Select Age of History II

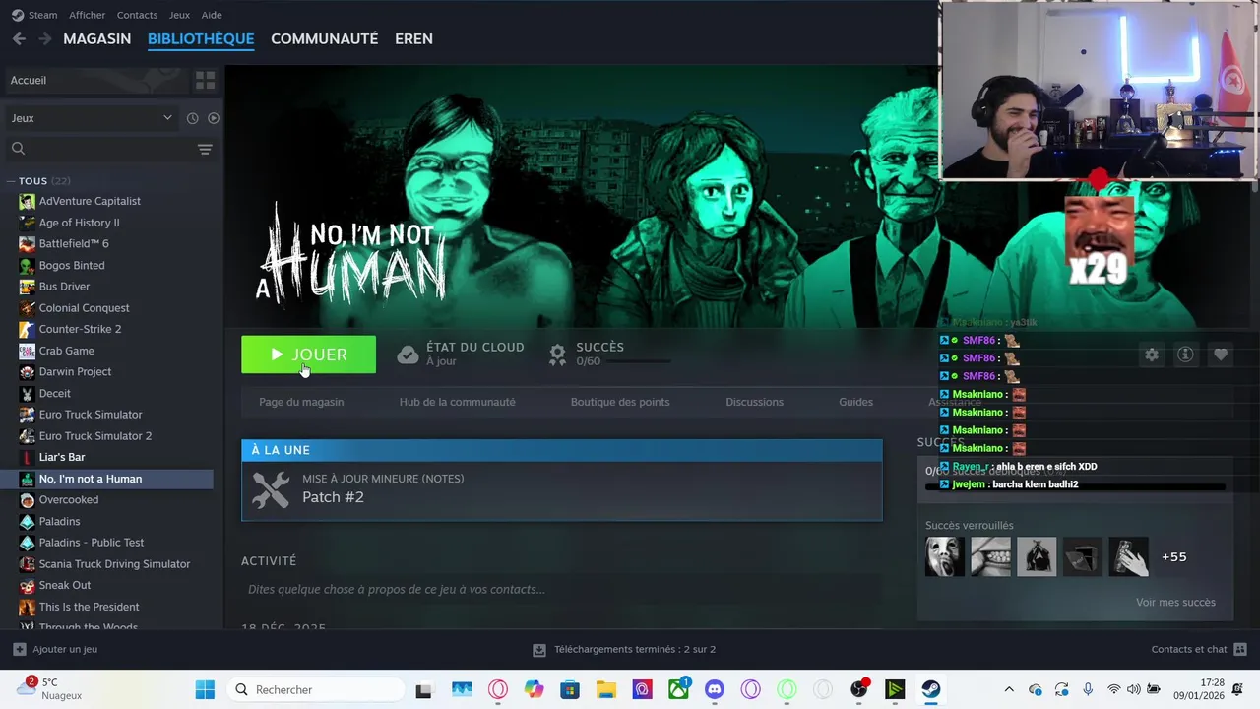[x=79, y=223]
